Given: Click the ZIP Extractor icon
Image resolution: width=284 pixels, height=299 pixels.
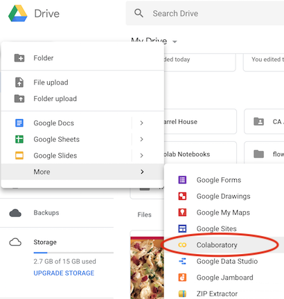Looking at the screenshot, I should tap(182, 293).
